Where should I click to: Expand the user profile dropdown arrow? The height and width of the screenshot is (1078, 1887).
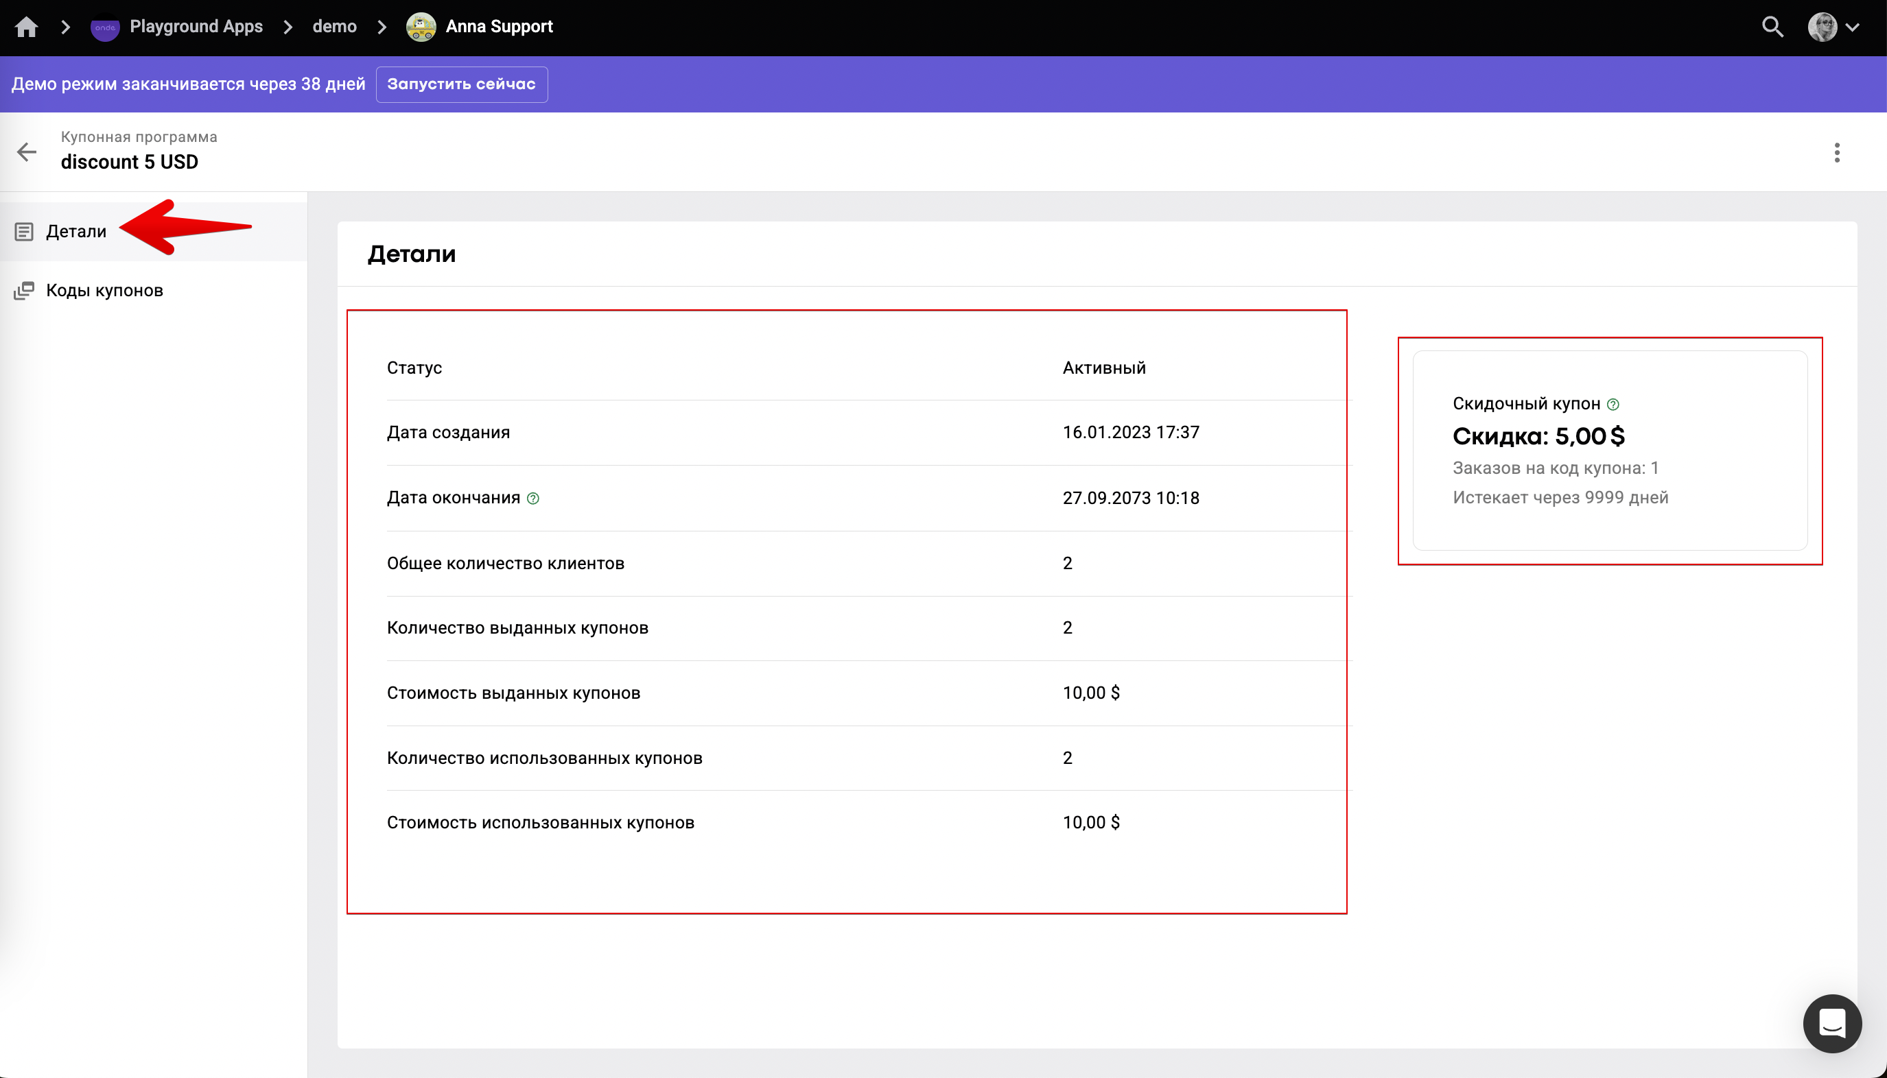1853,27
